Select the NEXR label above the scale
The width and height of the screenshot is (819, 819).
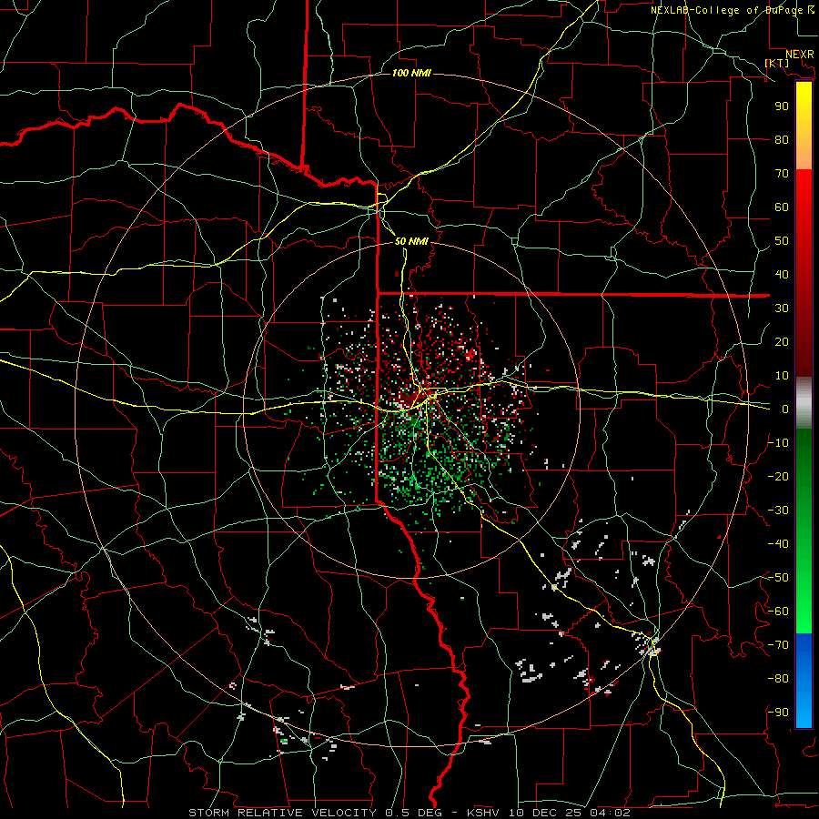point(800,55)
